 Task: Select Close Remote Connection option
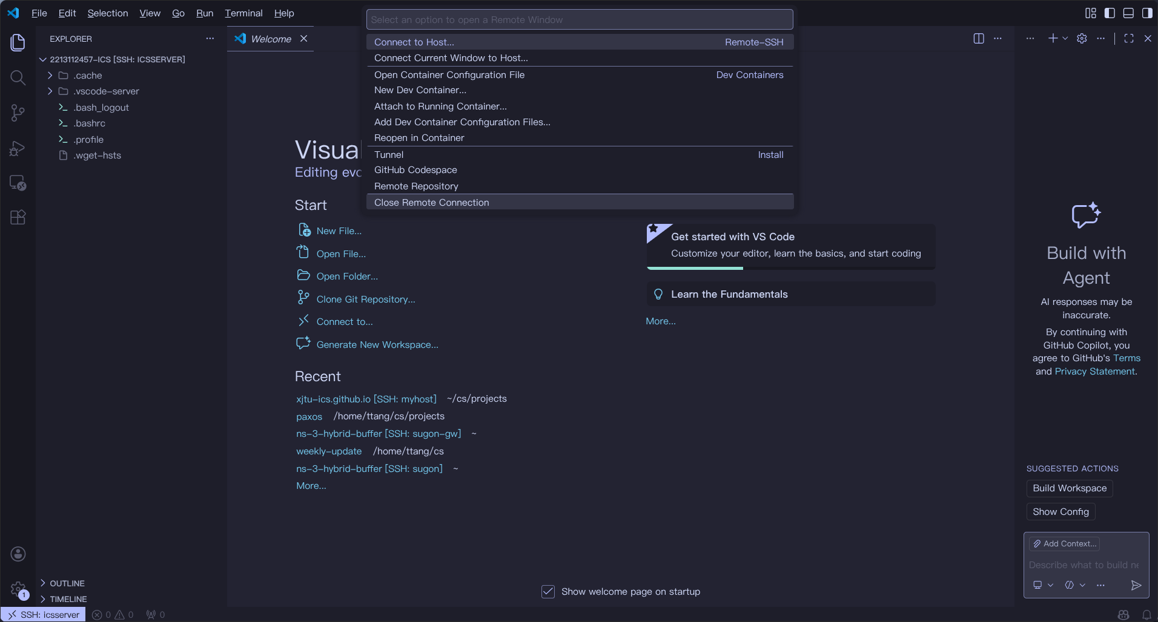(431, 203)
